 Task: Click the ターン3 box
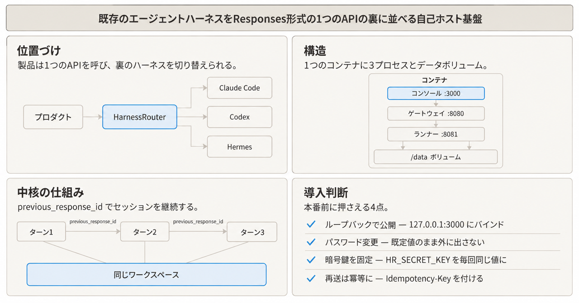[252, 232]
